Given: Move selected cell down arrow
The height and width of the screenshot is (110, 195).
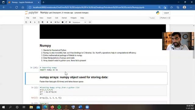Looking at the screenshot, I should (x=51, y=22).
